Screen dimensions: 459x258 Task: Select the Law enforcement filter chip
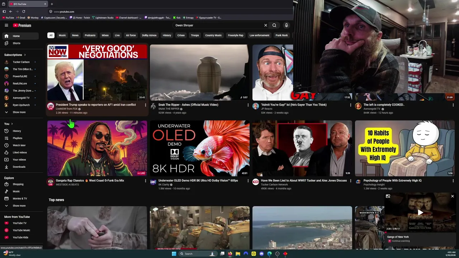point(259,35)
